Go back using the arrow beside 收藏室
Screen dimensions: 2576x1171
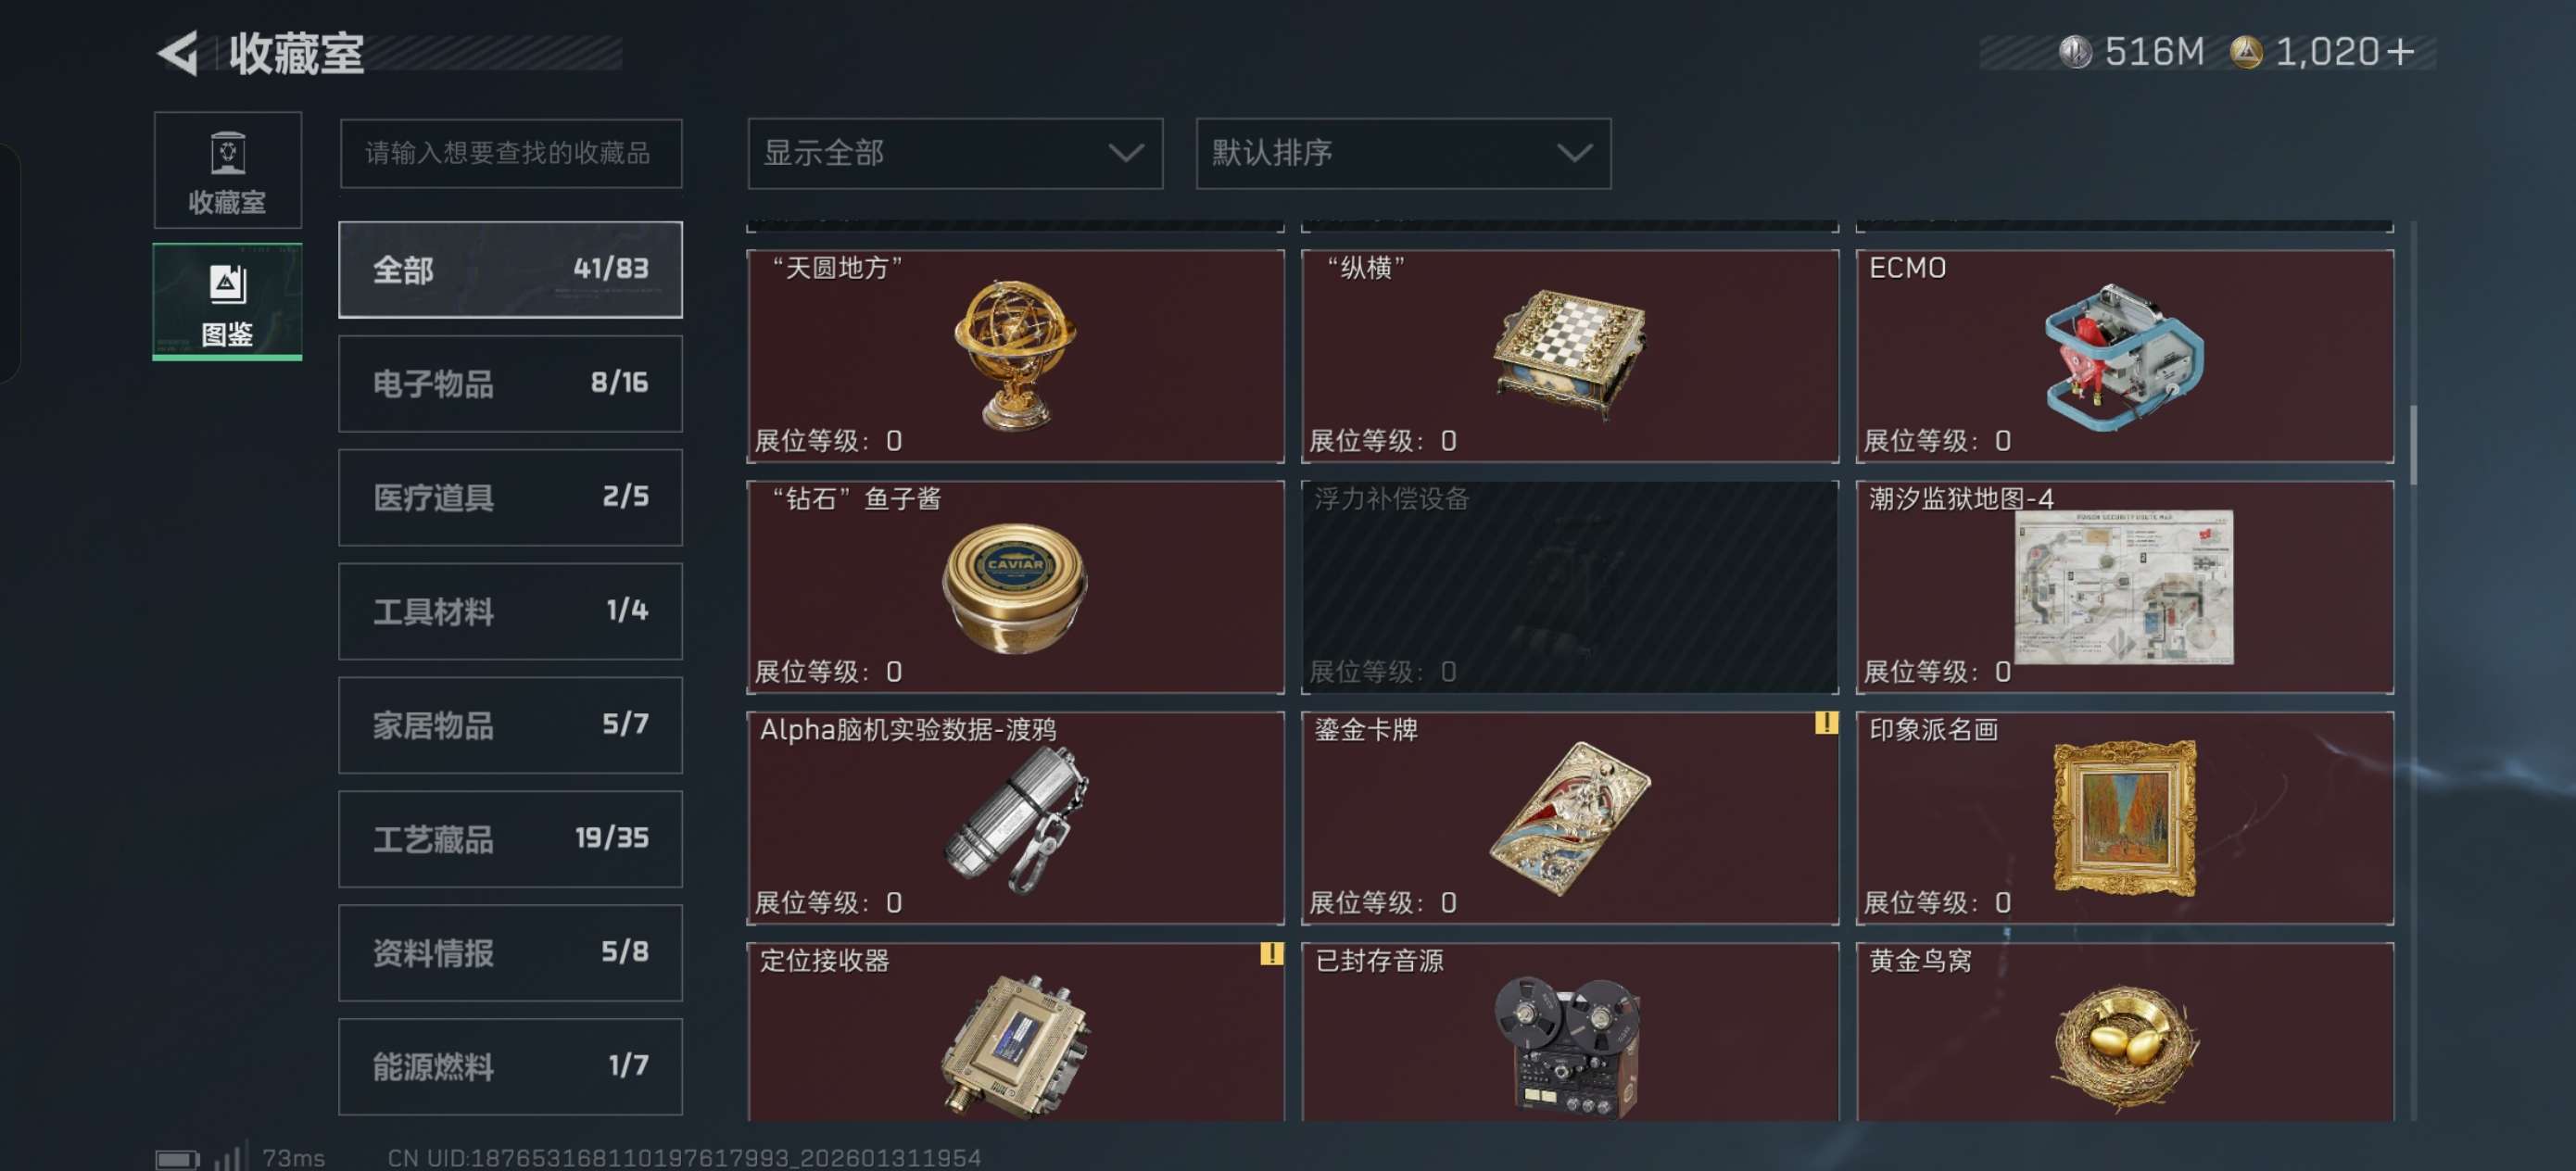[x=179, y=53]
